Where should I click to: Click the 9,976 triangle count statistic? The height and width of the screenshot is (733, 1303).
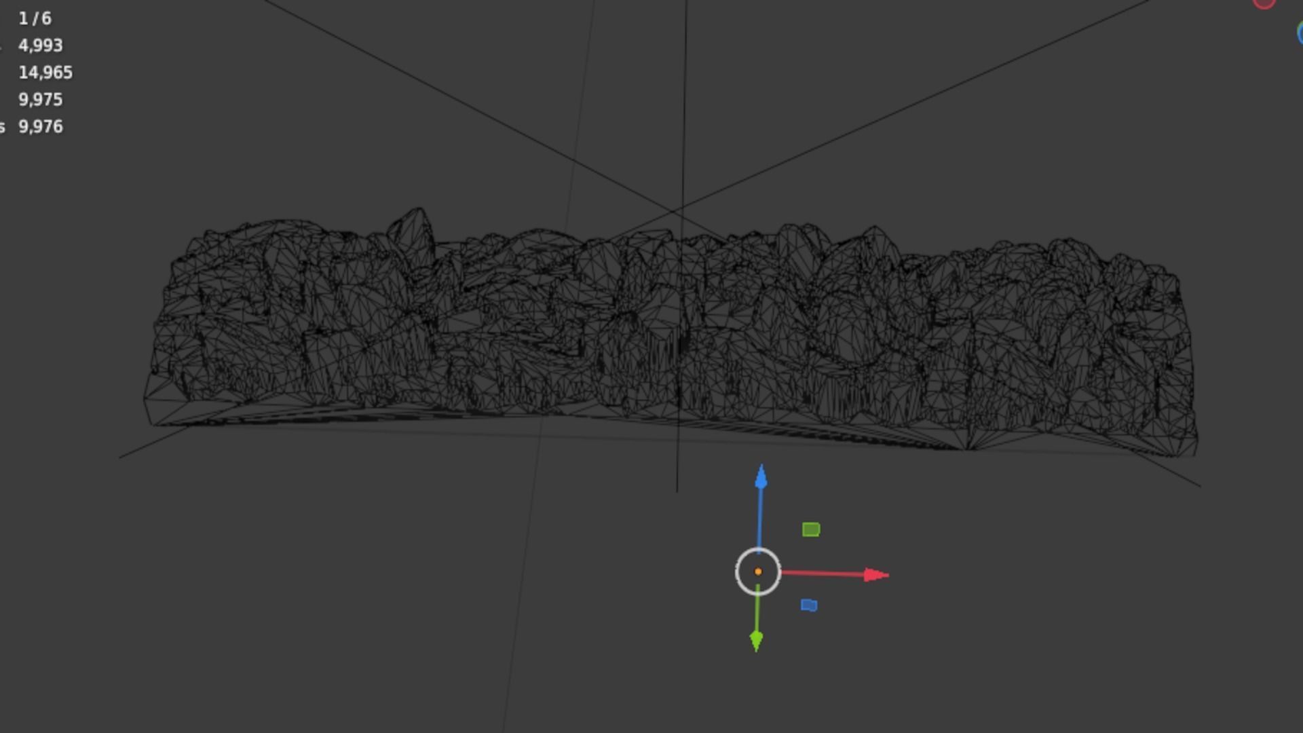click(x=41, y=127)
